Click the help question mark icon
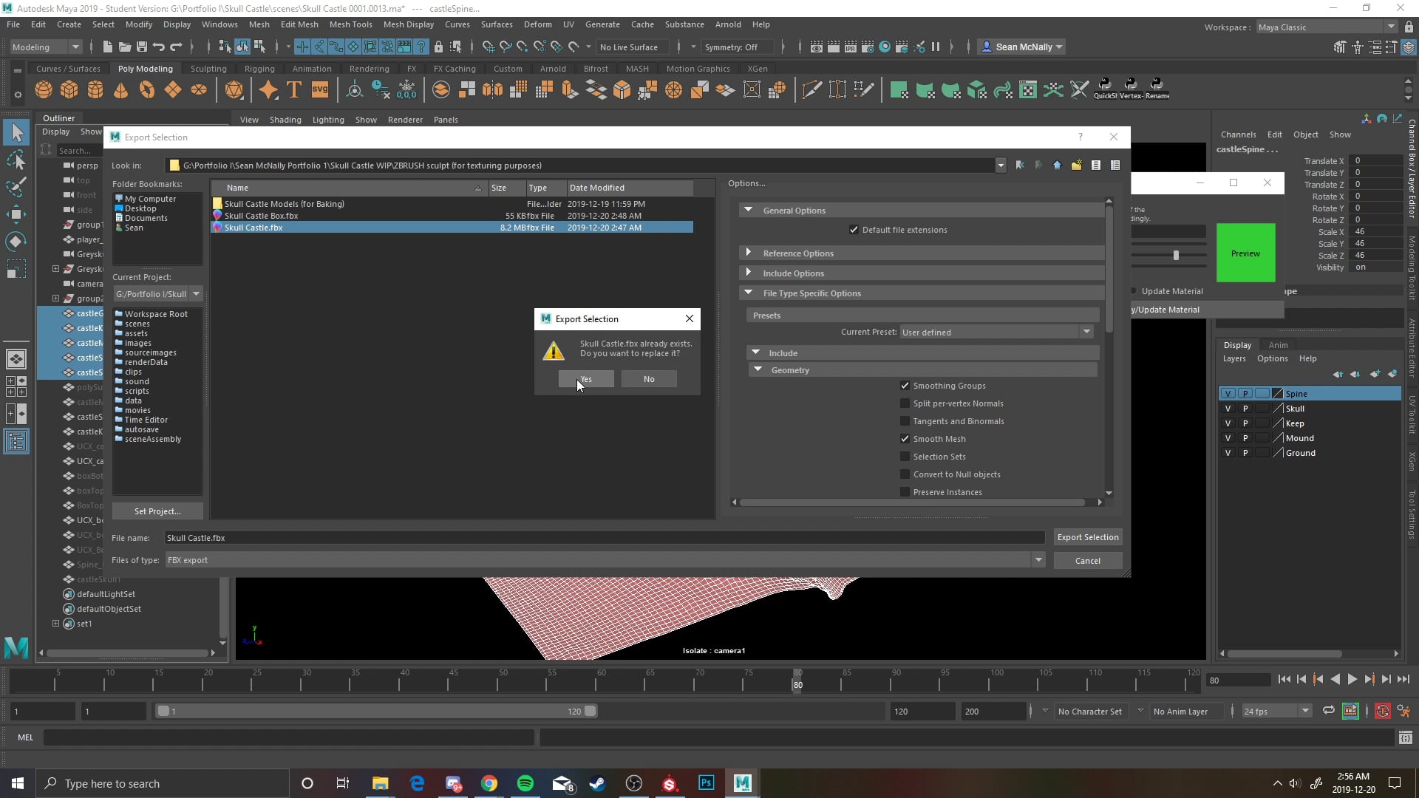This screenshot has width=1419, height=798. (1080, 137)
